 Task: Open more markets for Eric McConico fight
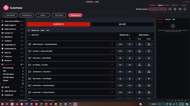[x=112, y=86]
